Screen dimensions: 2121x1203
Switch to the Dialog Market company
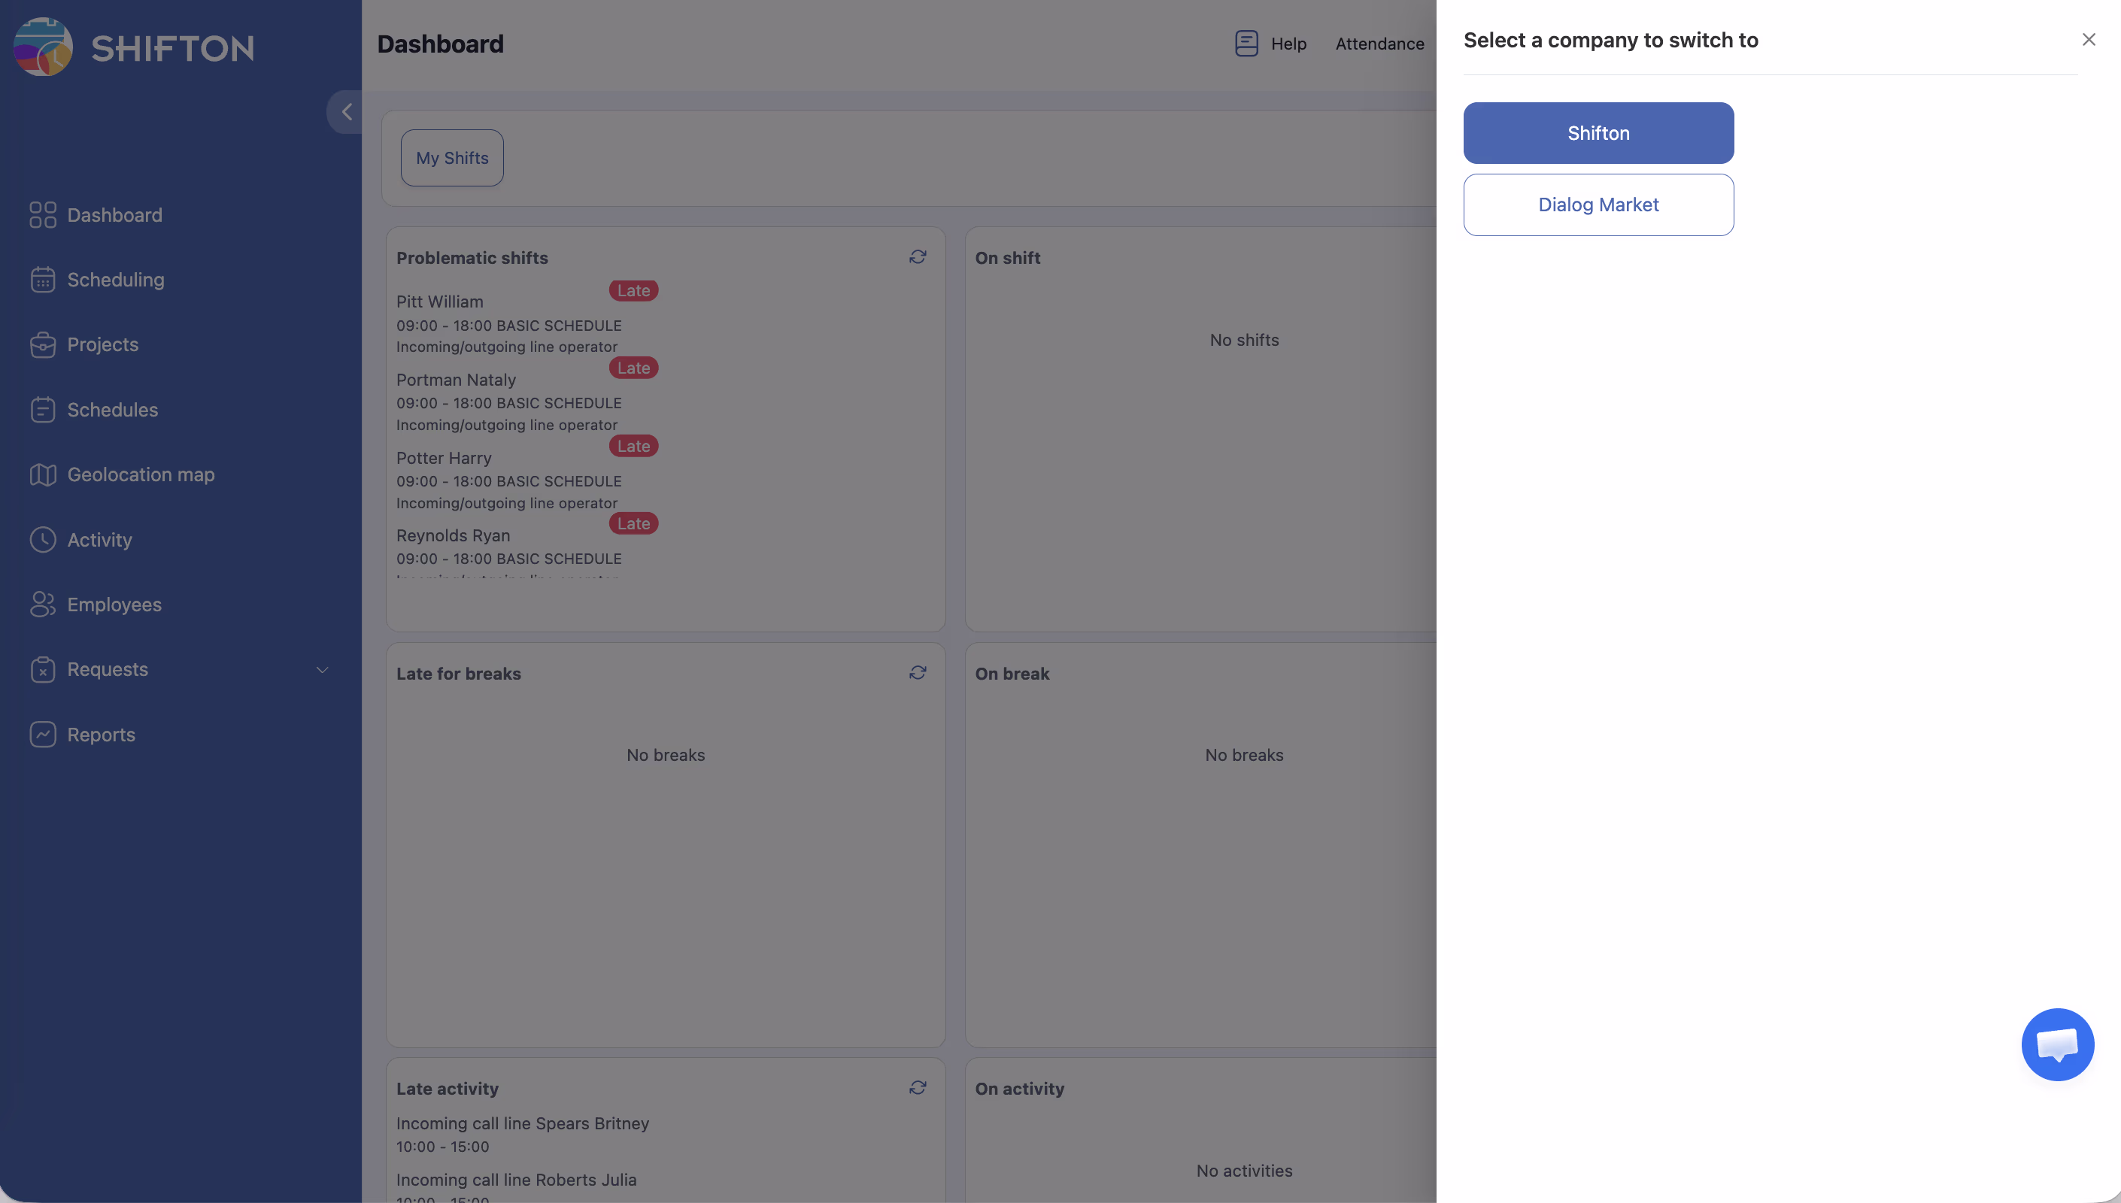(x=1598, y=205)
